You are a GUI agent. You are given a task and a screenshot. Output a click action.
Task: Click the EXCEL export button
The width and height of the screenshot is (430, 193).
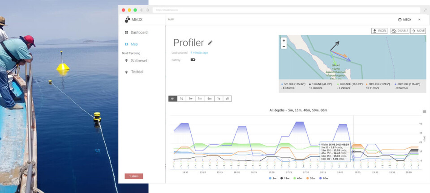pos(379,31)
